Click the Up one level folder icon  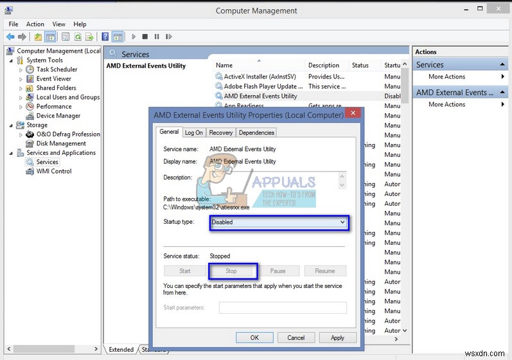38,37
